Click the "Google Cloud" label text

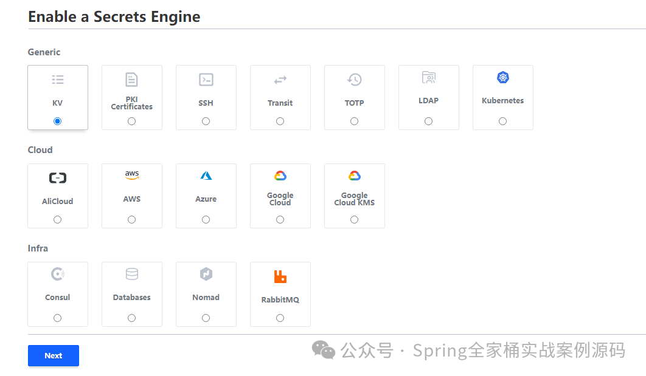(x=280, y=199)
